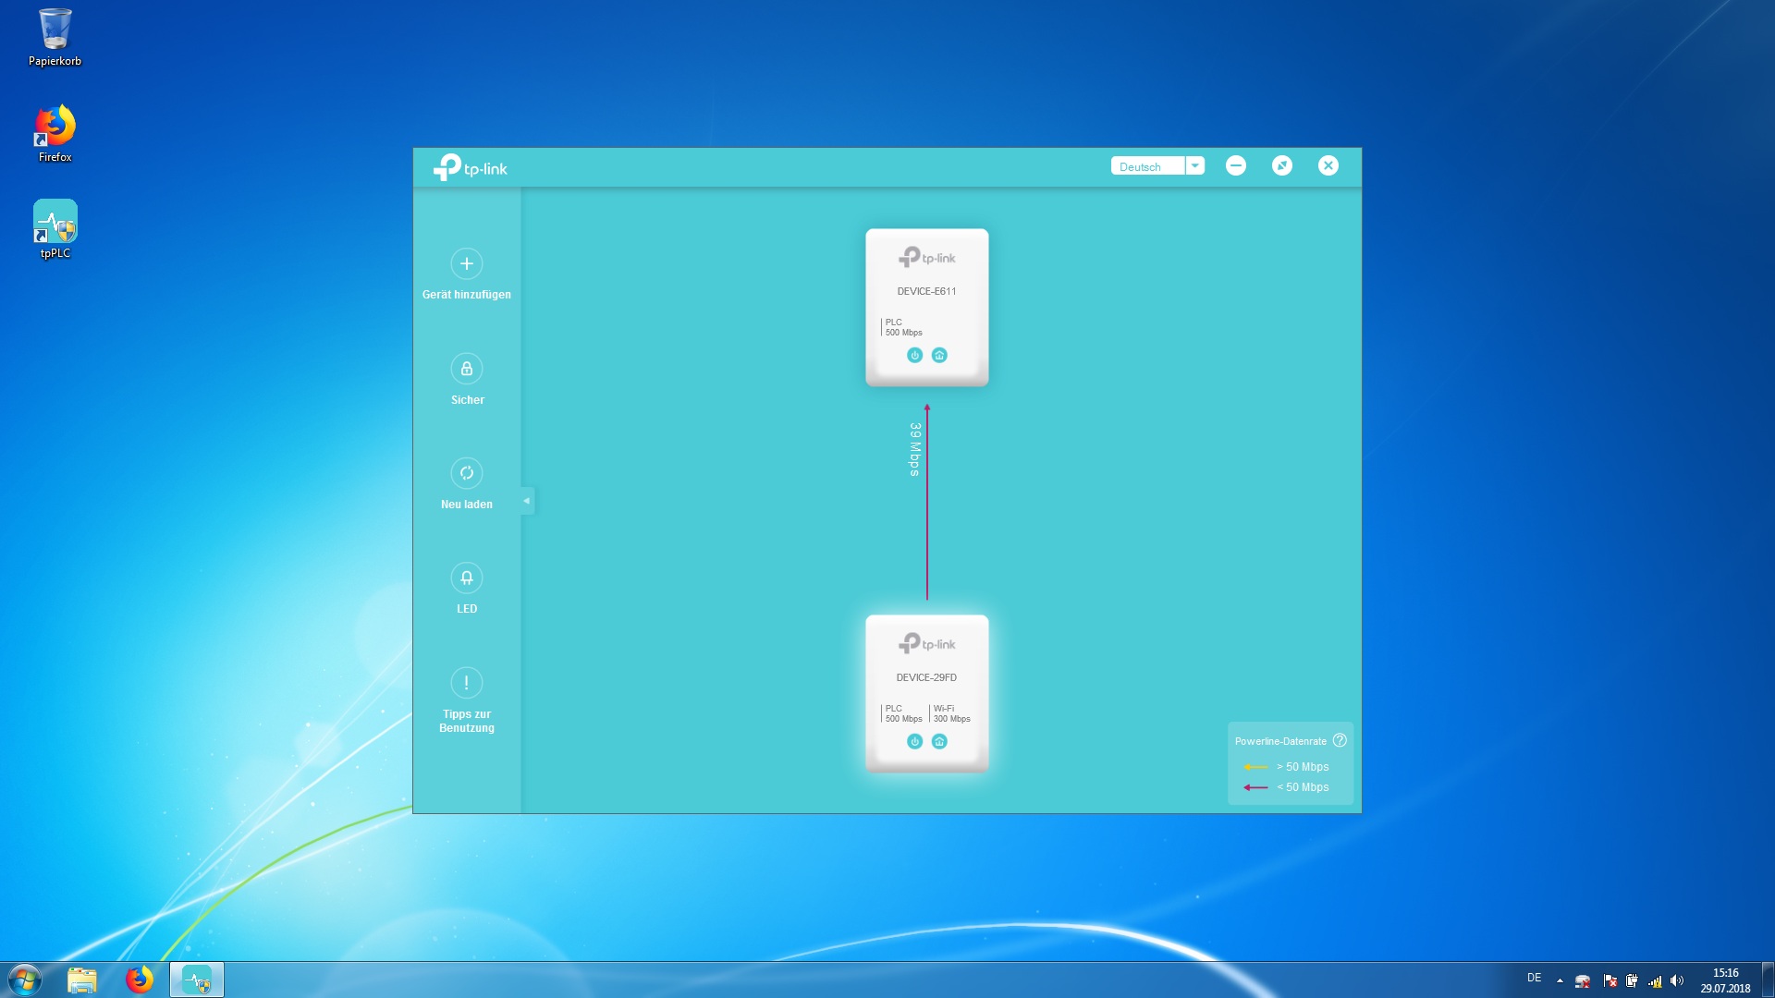1775x998 pixels.
Task: Open Firefox from the taskbar
Action: pos(140,980)
